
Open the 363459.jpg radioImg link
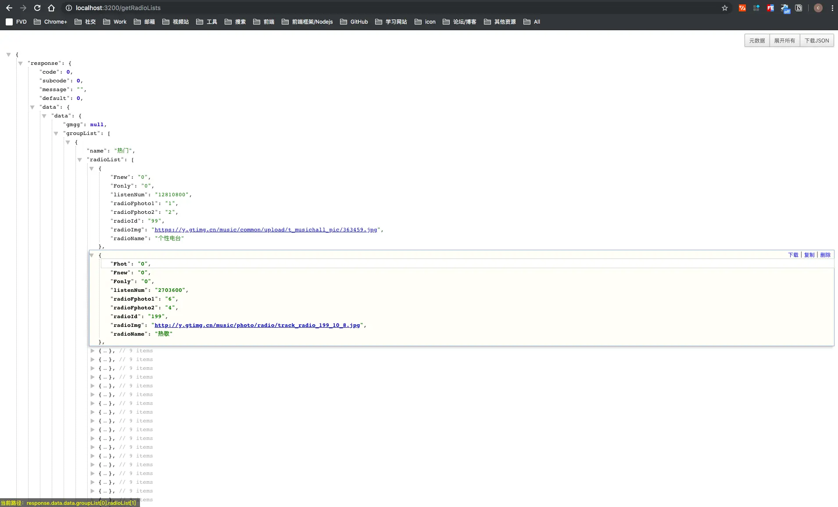(265, 230)
